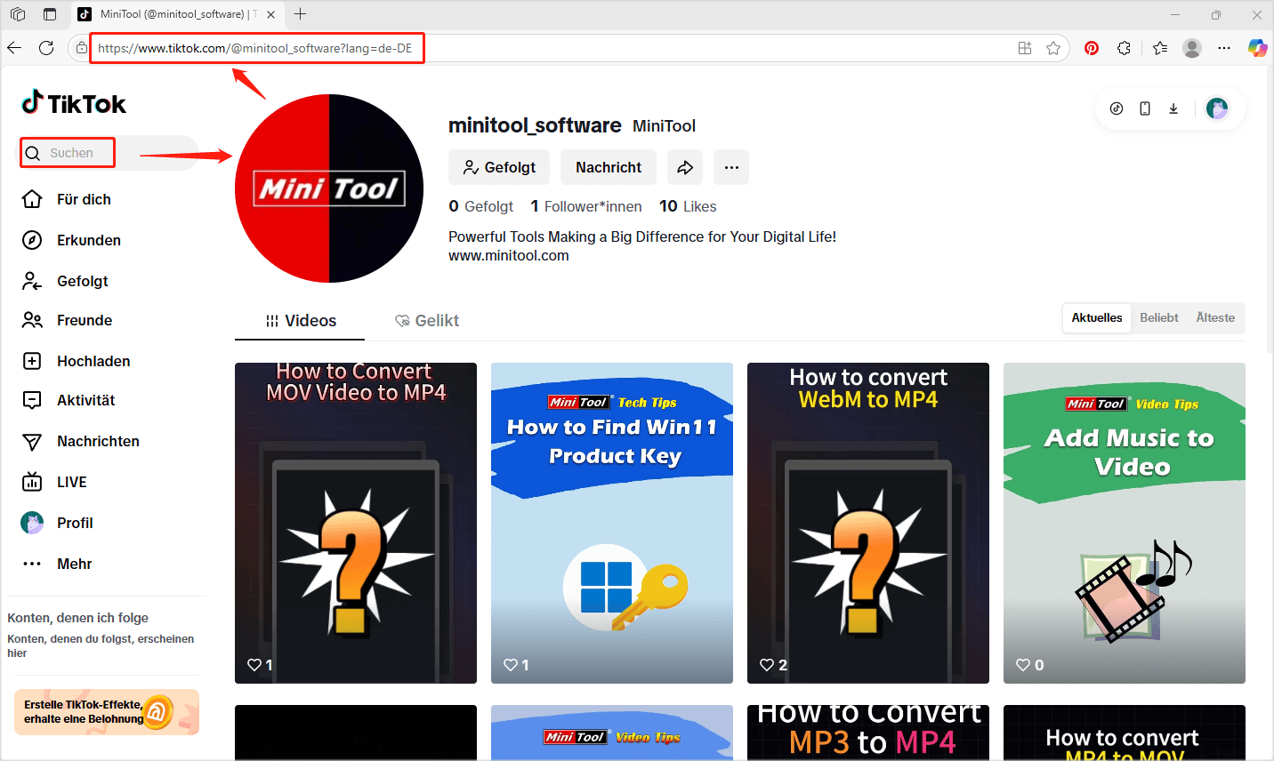Click the Gefolgt following button

499,167
